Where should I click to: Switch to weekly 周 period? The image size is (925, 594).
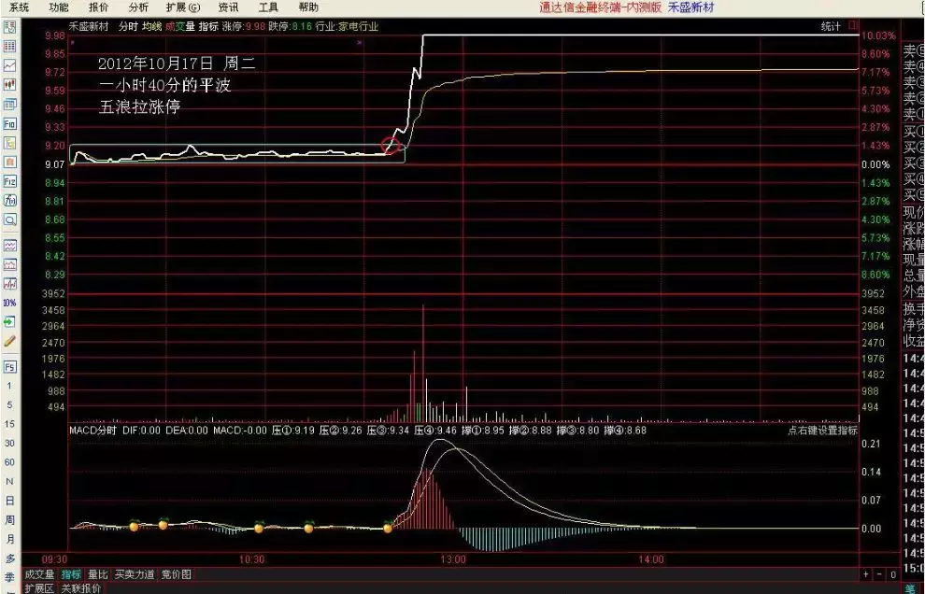point(9,520)
